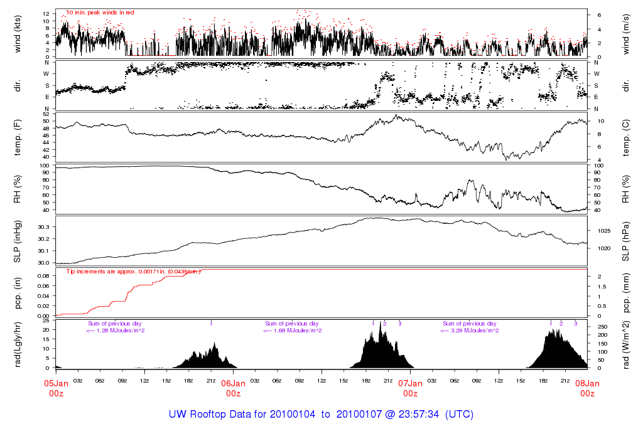Click the '1025' tick on the hPa axis
643x439 pixels.
pyautogui.click(x=604, y=231)
